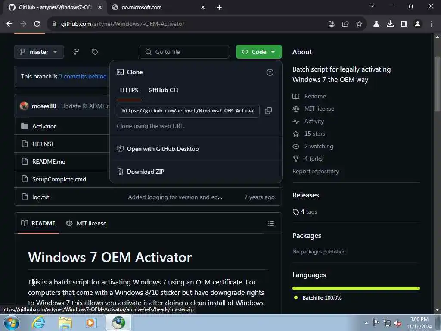441x331 pixels.
Task: Open the README.md file
Action: [x=49, y=162]
